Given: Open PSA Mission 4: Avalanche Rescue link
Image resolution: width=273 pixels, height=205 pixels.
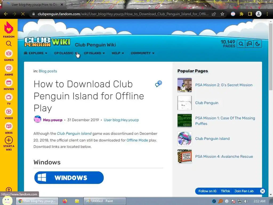Looking at the screenshot, I should coord(224,156).
